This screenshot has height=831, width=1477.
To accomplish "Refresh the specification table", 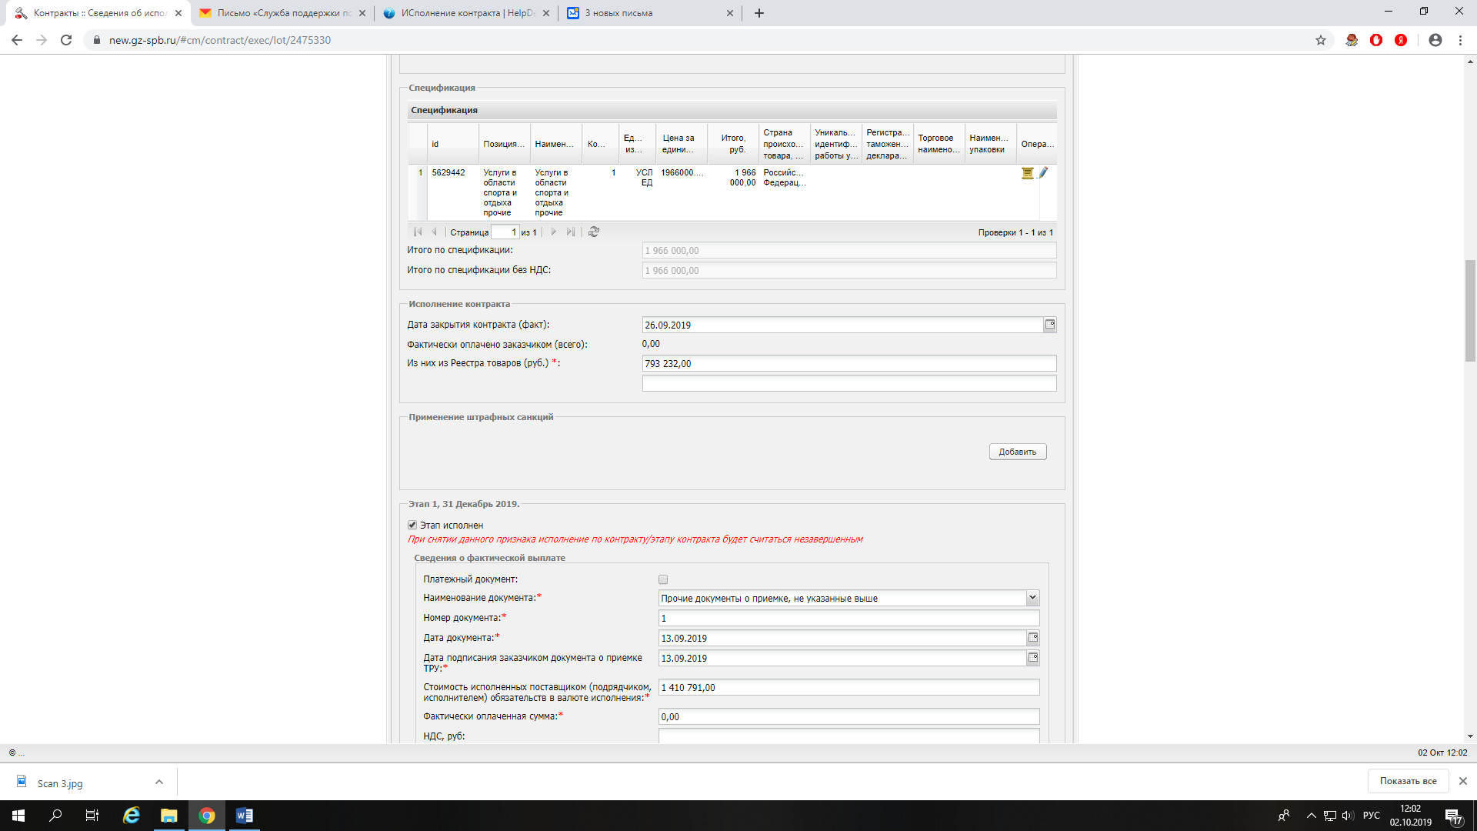I will coord(593,232).
